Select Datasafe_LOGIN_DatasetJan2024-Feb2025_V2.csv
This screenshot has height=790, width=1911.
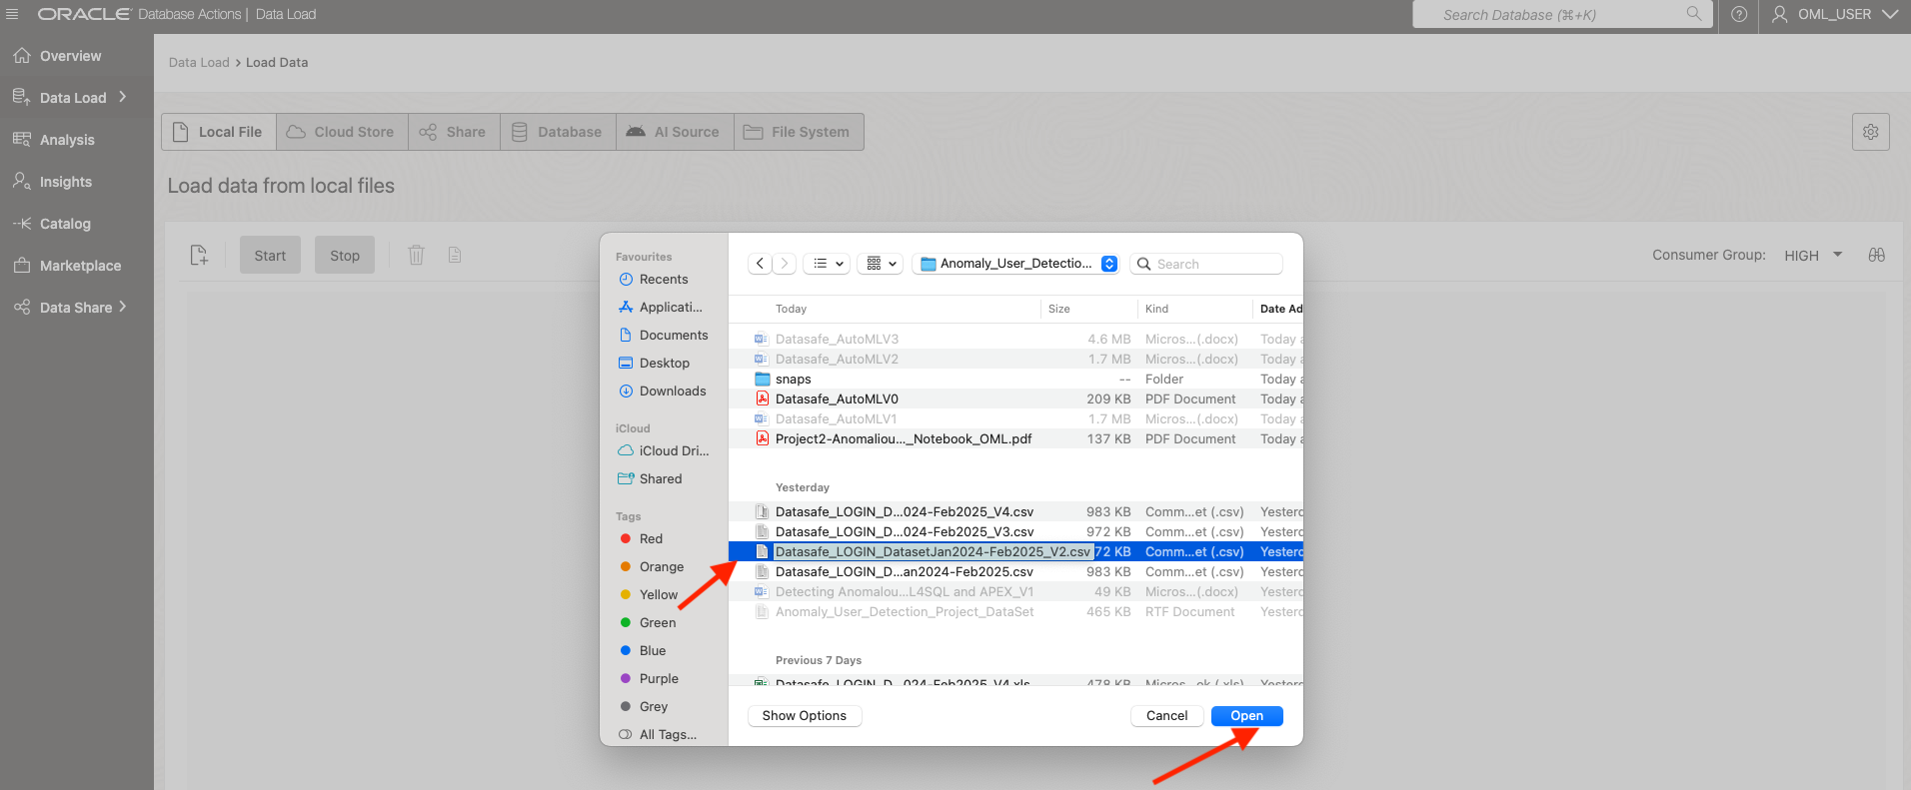point(1015,552)
